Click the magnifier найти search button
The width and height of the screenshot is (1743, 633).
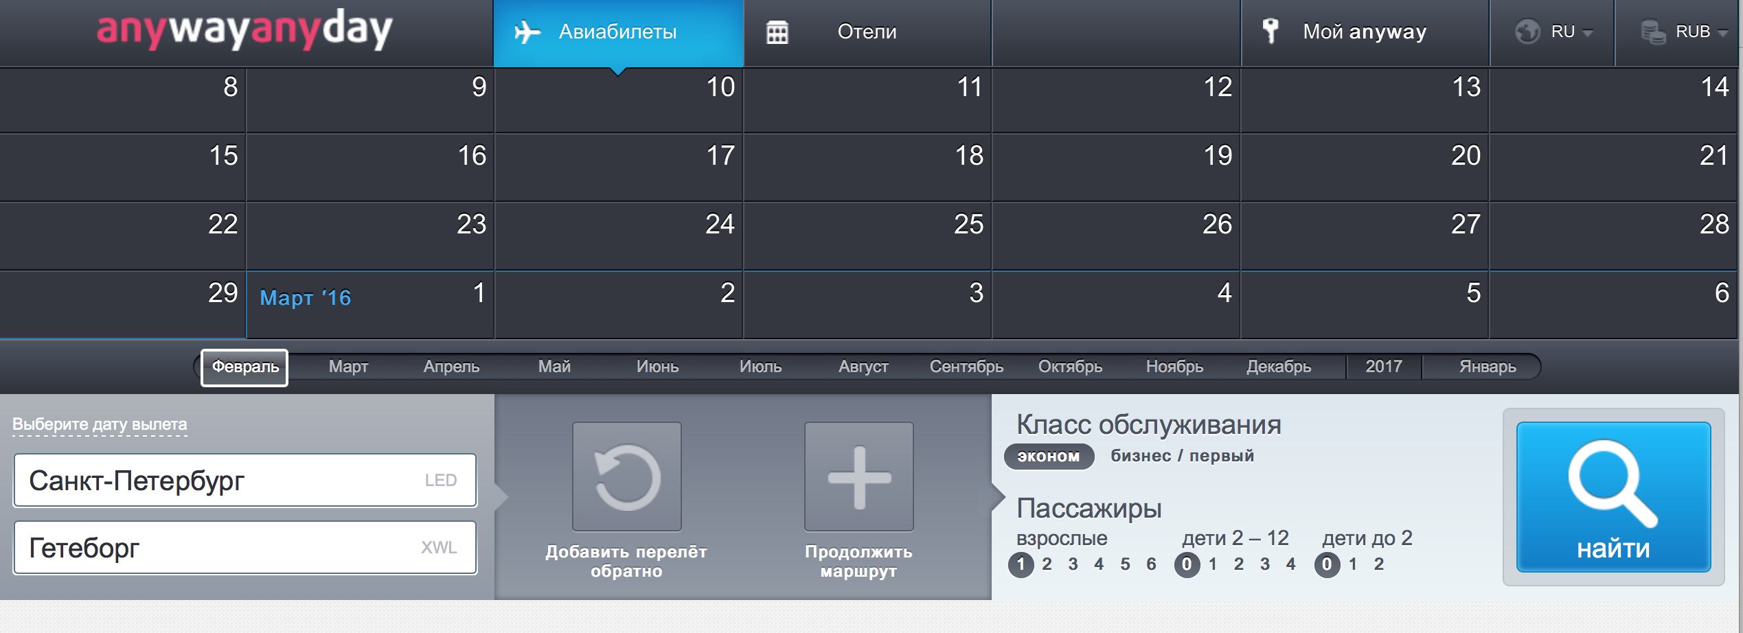[1613, 497]
